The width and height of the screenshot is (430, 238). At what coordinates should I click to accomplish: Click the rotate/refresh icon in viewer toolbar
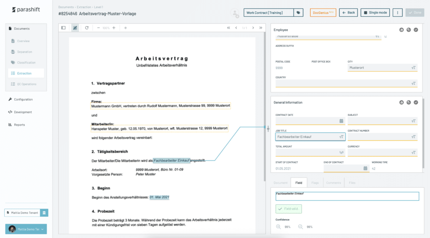pyautogui.click(x=87, y=28)
